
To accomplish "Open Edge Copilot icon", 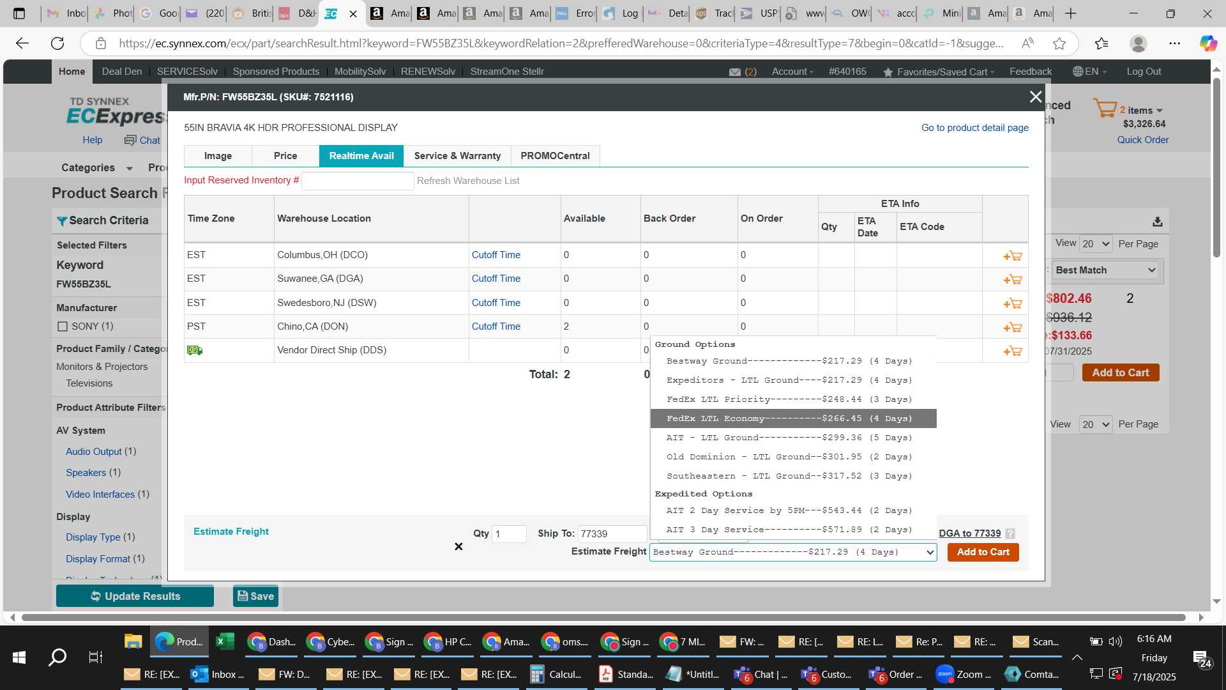I will point(1207,43).
